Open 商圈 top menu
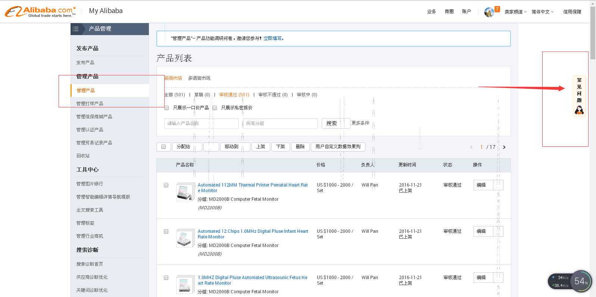This screenshot has width=596, height=297. pyautogui.click(x=449, y=12)
